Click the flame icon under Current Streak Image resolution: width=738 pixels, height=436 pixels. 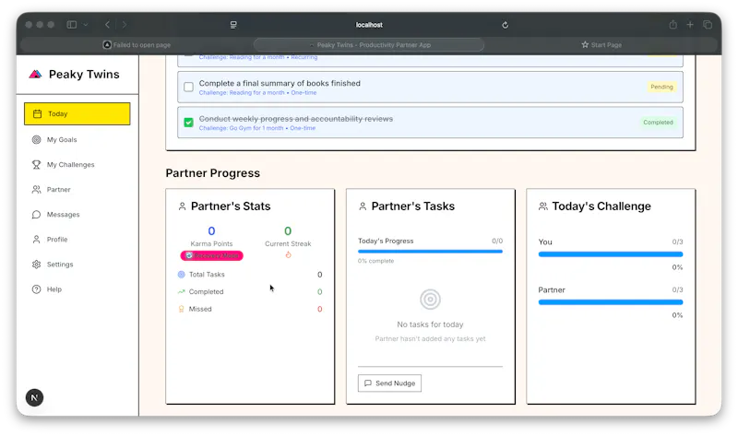288,255
